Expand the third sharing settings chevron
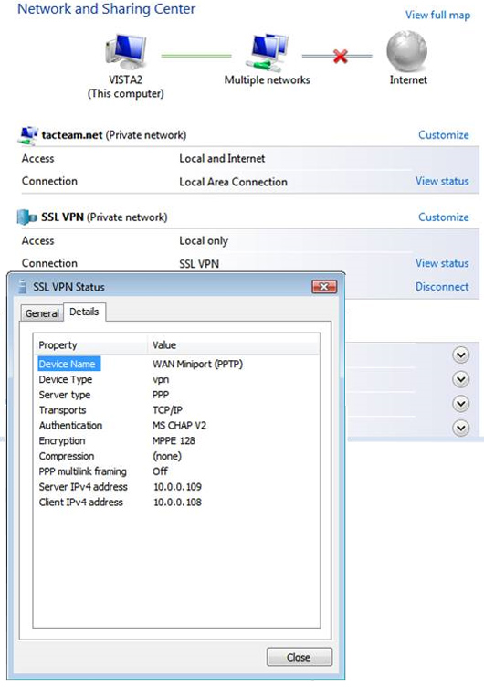This screenshot has height=688, width=484. [461, 404]
